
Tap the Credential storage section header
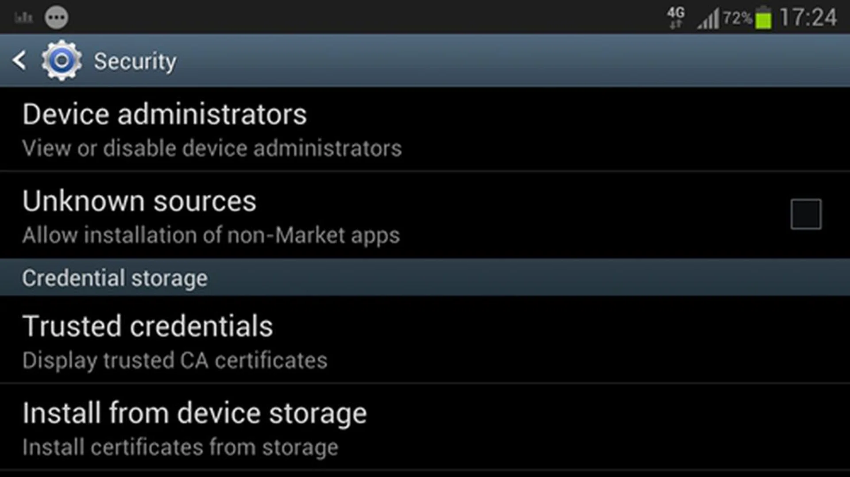(x=115, y=278)
